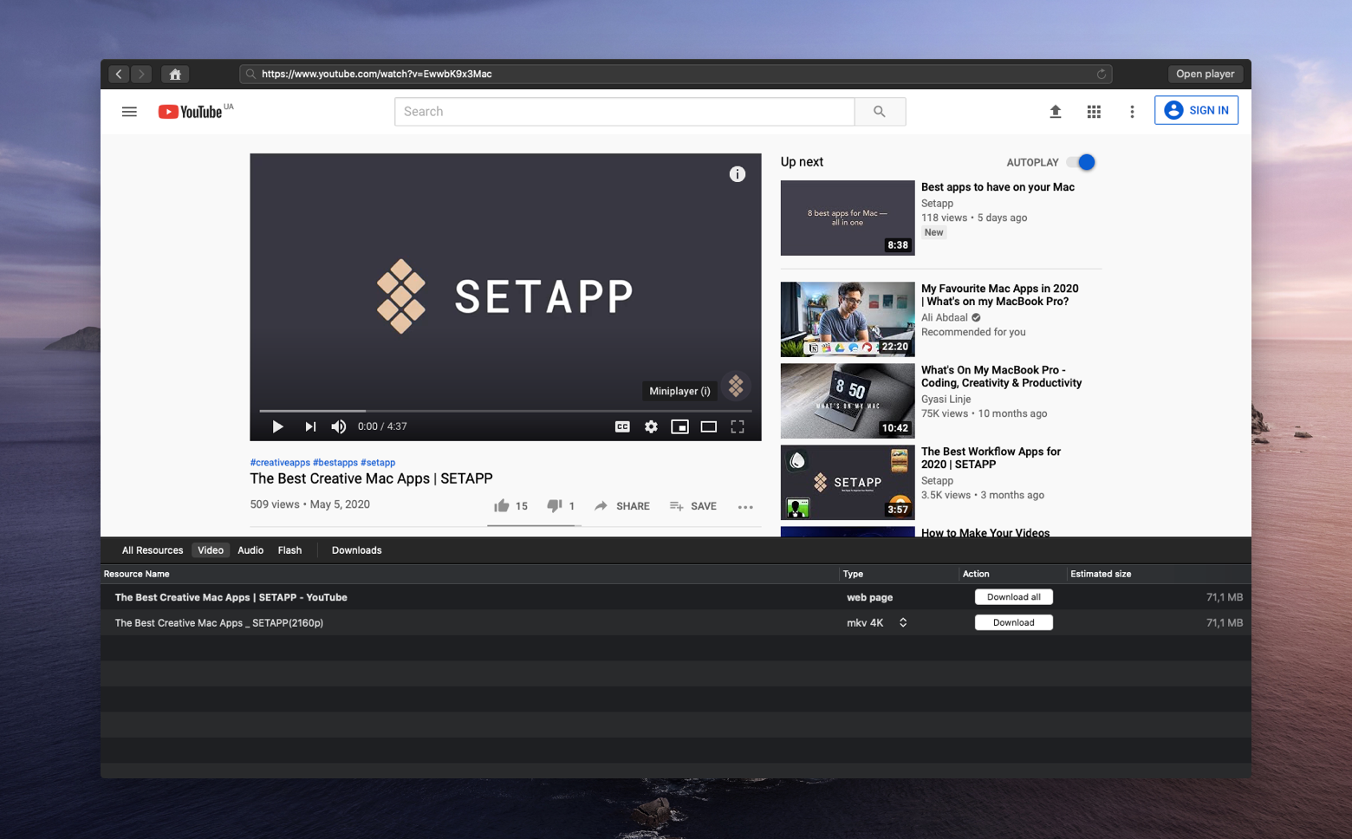Open video format selector for mkv 4K
The height and width of the screenshot is (839, 1352).
click(903, 622)
